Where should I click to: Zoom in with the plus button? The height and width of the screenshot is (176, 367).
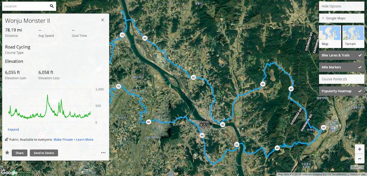click(360, 149)
